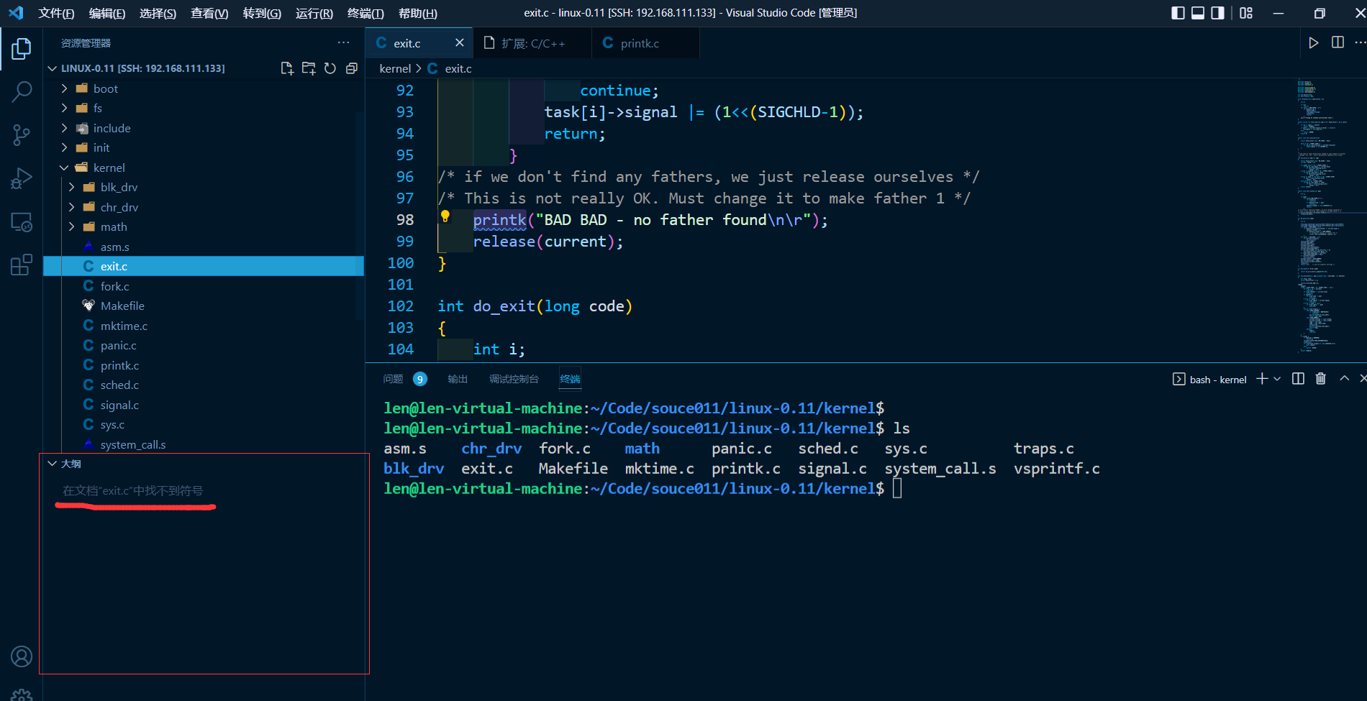Open the terminal selection dropdown
1367x701 pixels.
(x=1277, y=379)
